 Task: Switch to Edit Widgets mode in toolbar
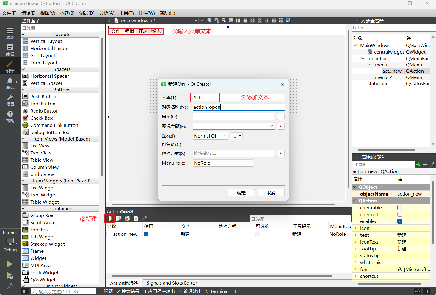point(210,21)
